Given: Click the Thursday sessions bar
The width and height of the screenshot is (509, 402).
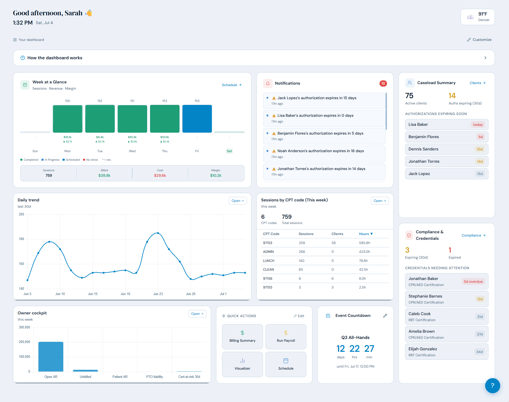Looking at the screenshot, I should [165, 119].
